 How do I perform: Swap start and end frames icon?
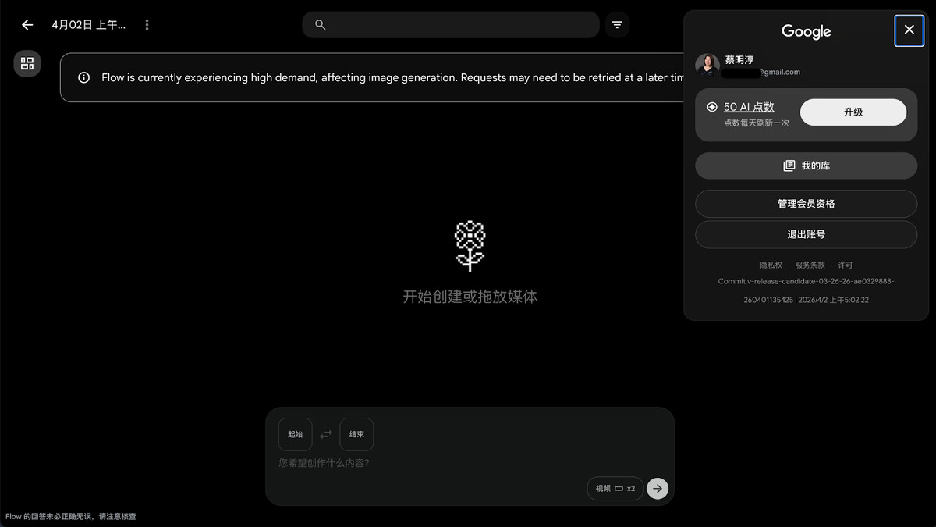326,434
